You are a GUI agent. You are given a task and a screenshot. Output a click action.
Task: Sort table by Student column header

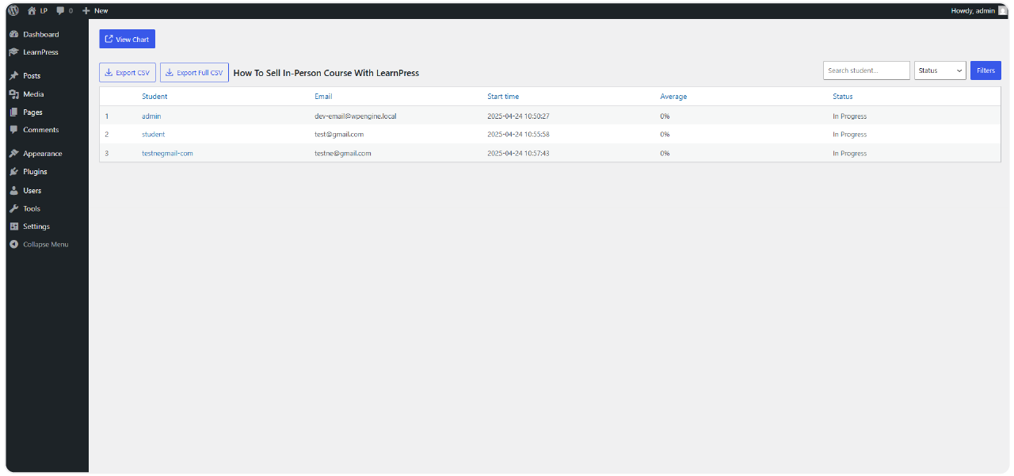(154, 97)
